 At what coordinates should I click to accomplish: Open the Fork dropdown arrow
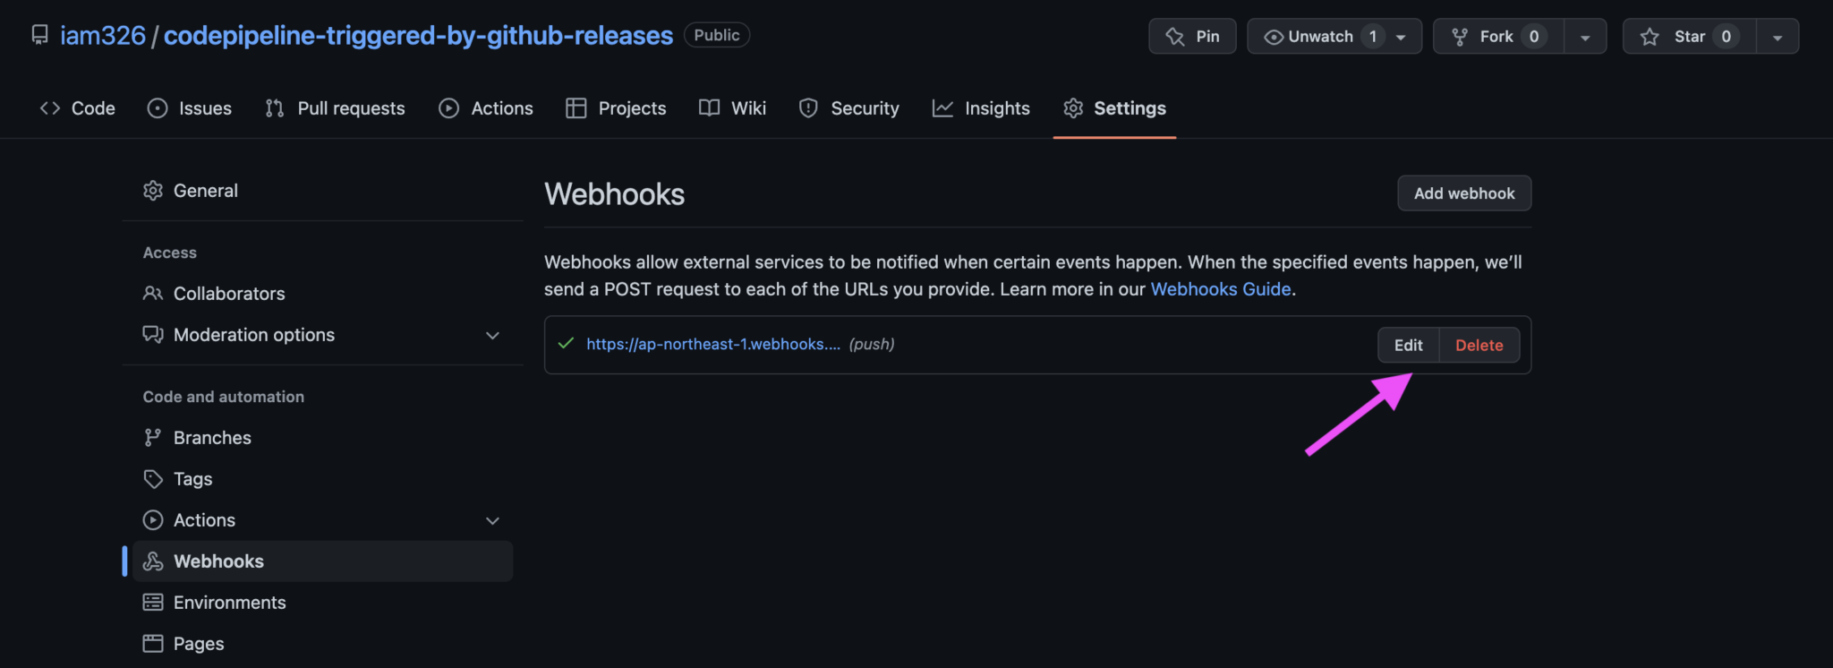(1585, 36)
